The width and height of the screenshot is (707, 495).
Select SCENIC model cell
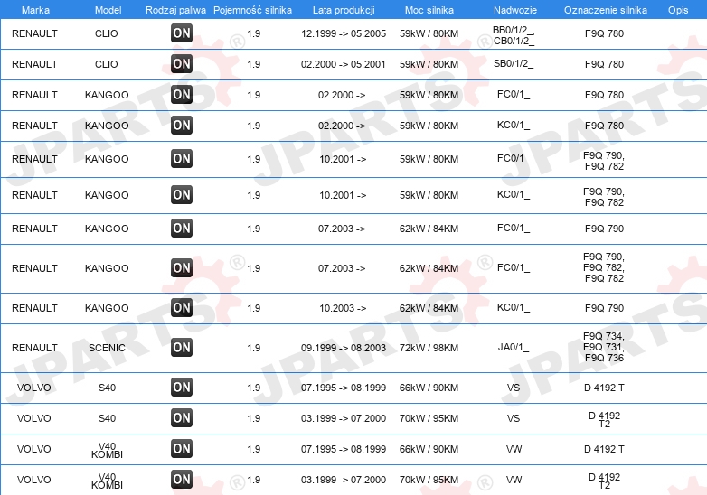coord(107,348)
